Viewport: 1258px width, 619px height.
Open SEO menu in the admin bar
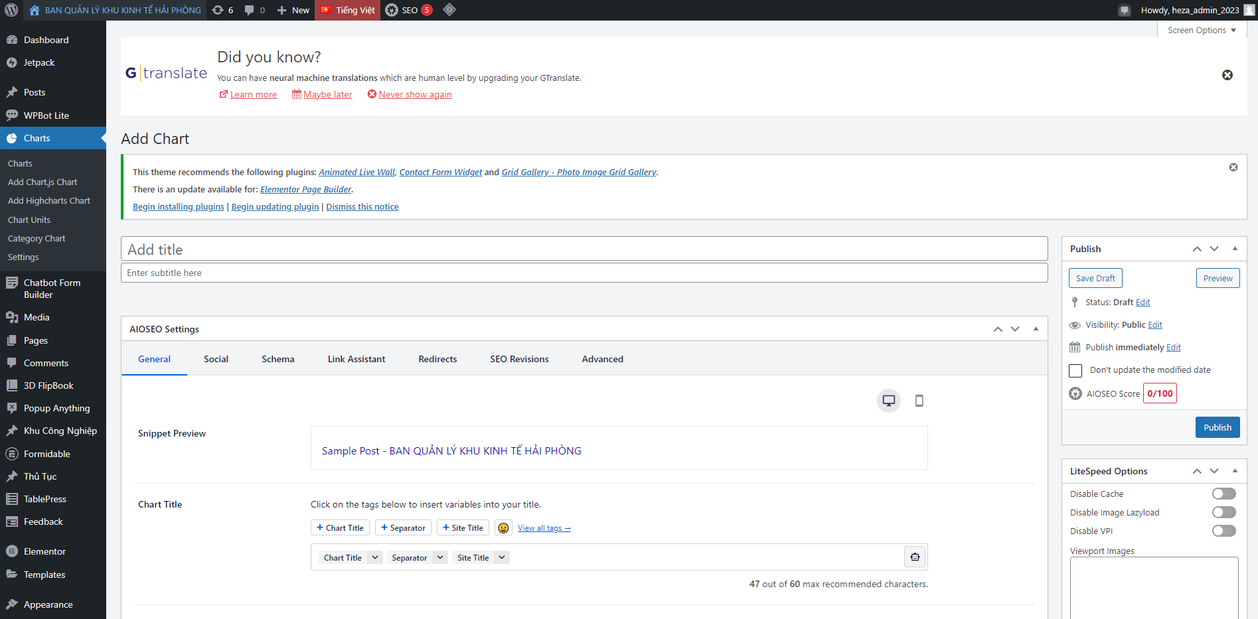[409, 10]
